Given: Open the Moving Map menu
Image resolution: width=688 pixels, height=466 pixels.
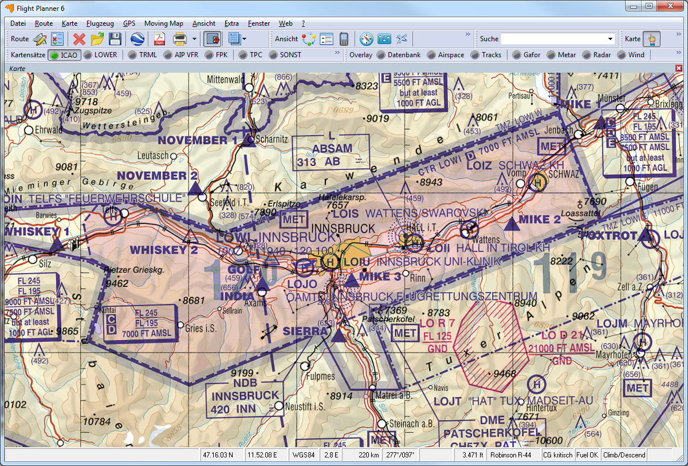Looking at the screenshot, I should [x=164, y=23].
